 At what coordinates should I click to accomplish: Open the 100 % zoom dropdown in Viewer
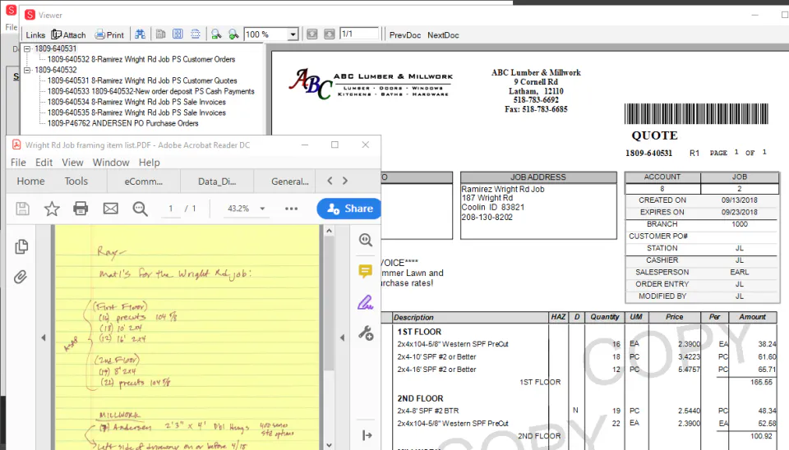coord(293,34)
